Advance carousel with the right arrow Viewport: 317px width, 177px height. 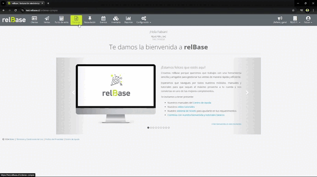247,93
